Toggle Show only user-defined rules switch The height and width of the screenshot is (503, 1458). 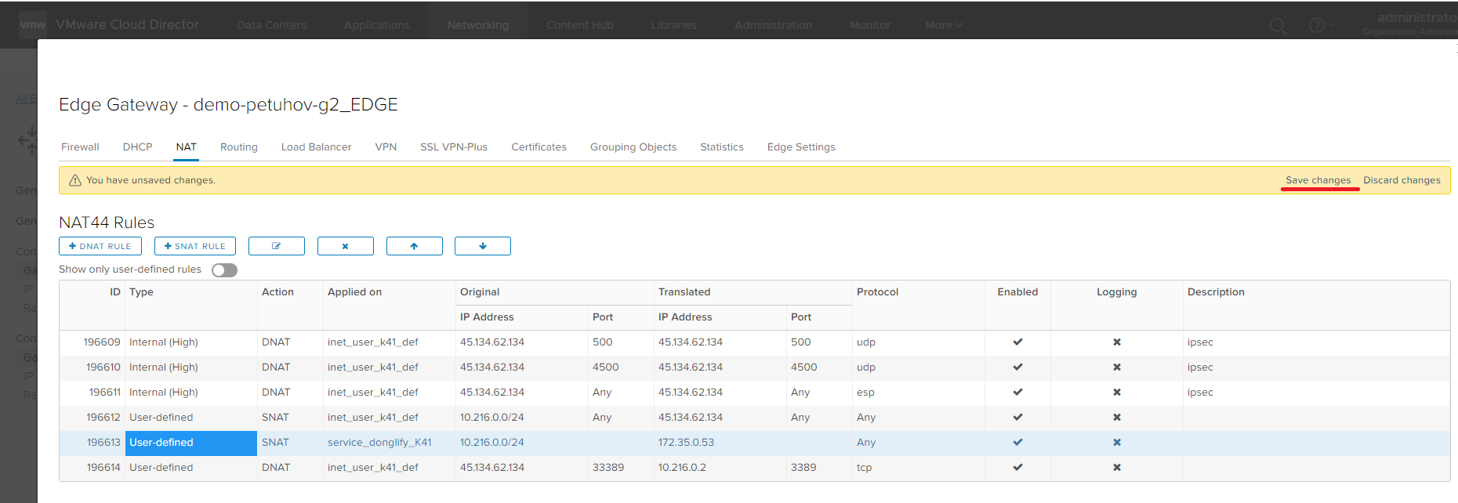pos(224,270)
